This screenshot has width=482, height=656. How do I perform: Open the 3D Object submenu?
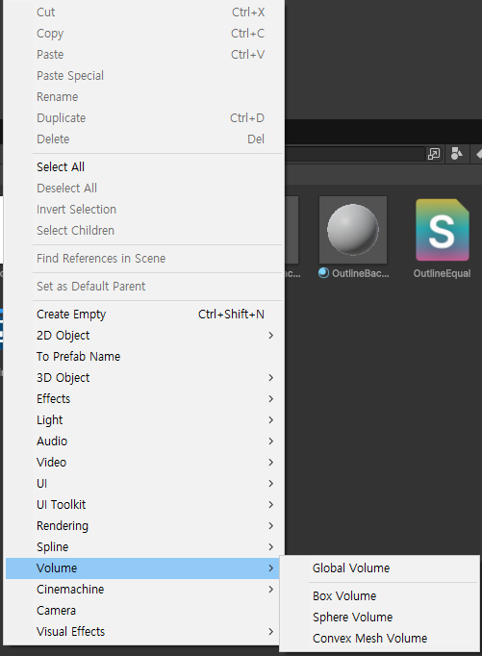point(144,378)
